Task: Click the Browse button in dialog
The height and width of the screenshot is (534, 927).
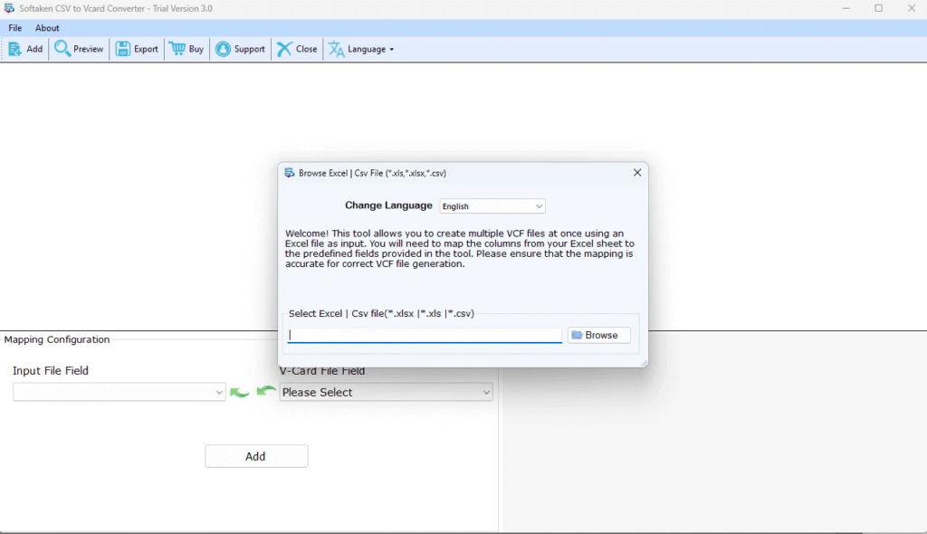Action: coord(599,335)
